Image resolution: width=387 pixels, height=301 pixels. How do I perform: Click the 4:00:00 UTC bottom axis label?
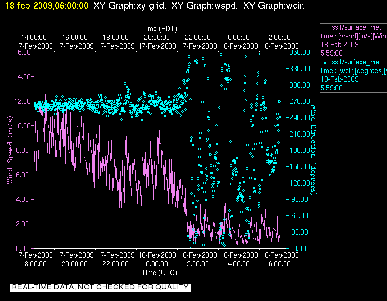click(239, 264)
